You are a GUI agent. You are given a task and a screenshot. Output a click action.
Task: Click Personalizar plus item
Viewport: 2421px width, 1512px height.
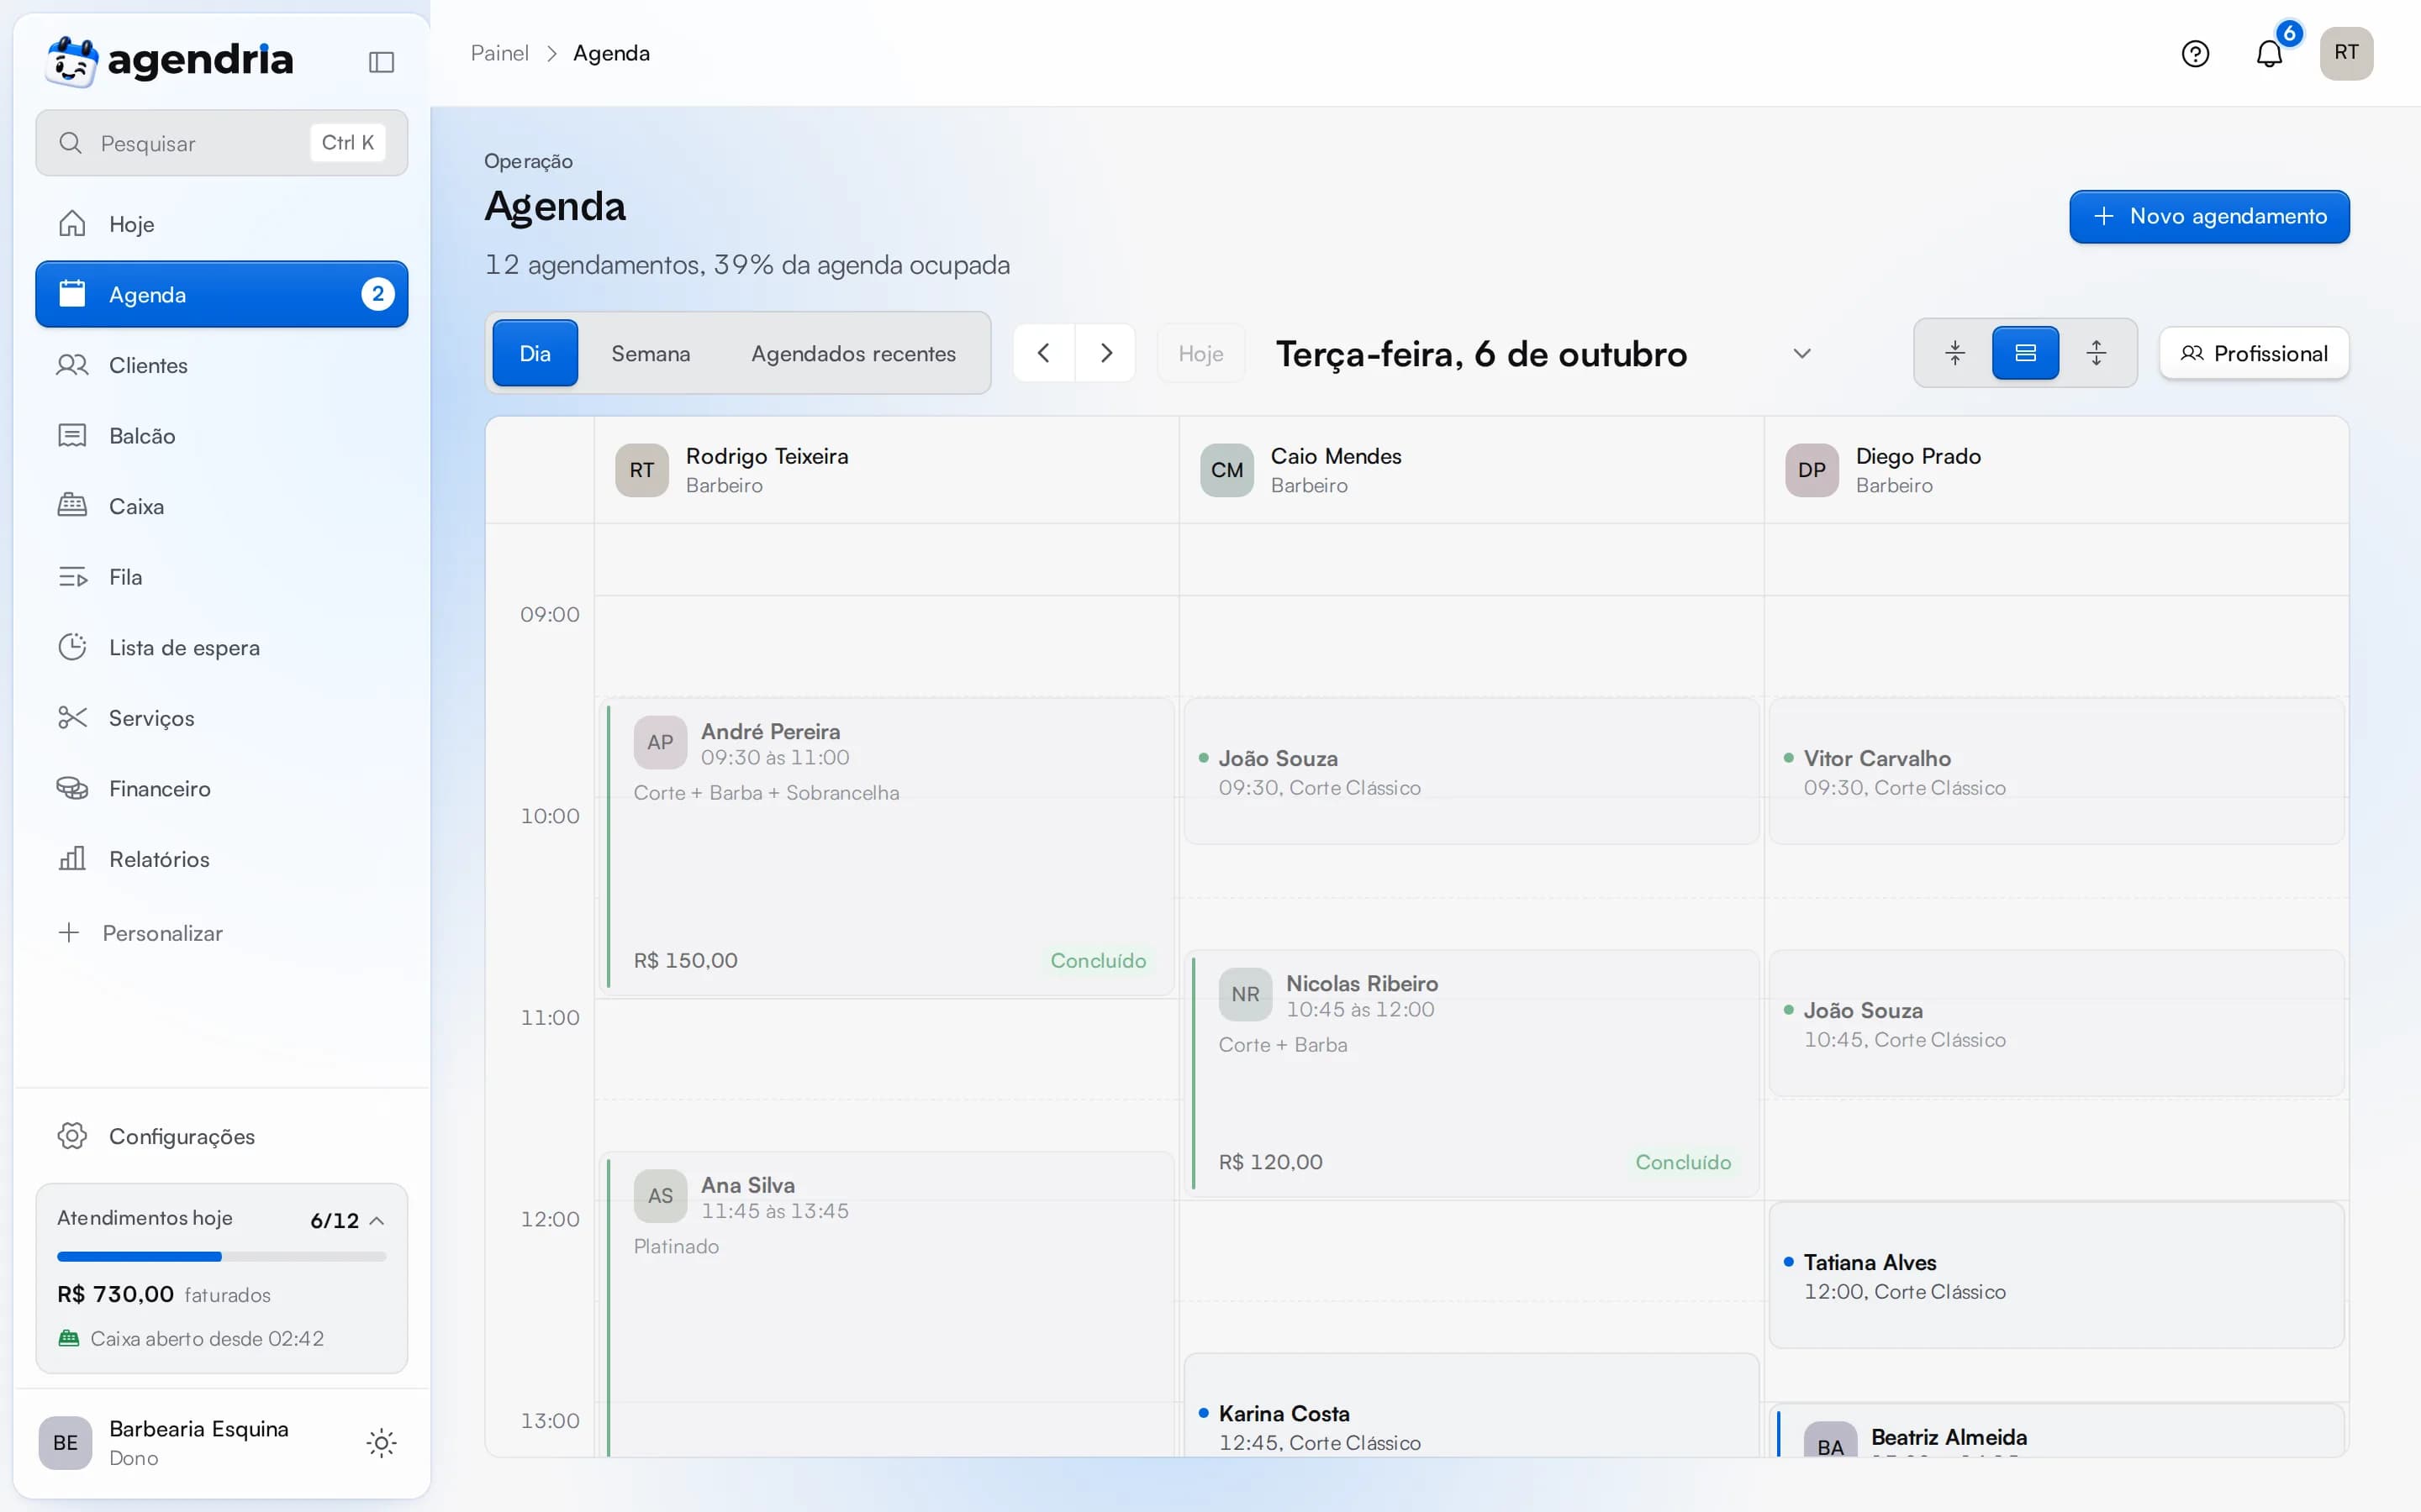[x=221, y=933]
